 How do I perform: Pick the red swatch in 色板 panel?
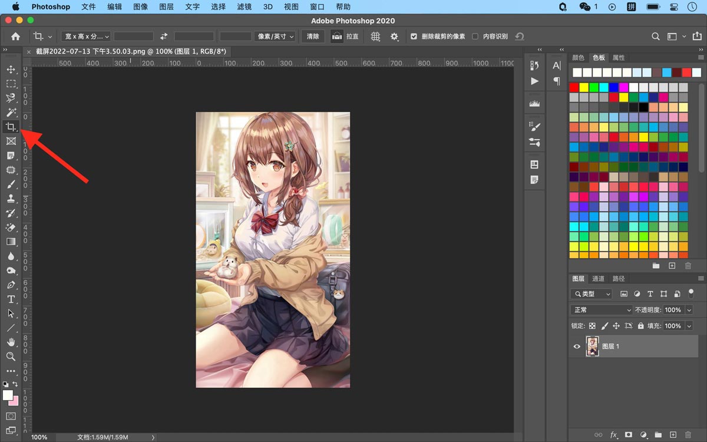pos(574,87)
